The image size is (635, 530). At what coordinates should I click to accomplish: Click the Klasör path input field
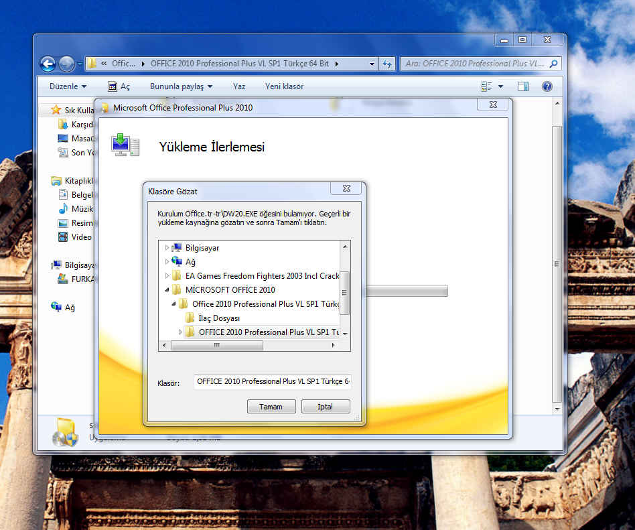(x=273, y=382)
